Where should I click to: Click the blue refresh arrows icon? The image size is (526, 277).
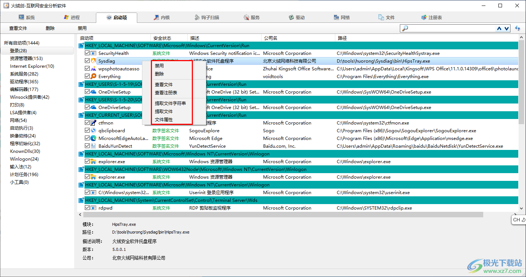(x=518, y=28)
